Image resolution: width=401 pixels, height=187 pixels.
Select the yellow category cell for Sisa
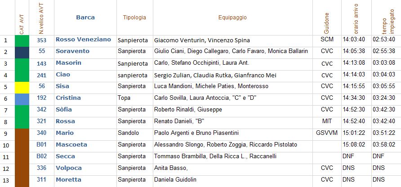pyautogui.click(x=22, y=88)
